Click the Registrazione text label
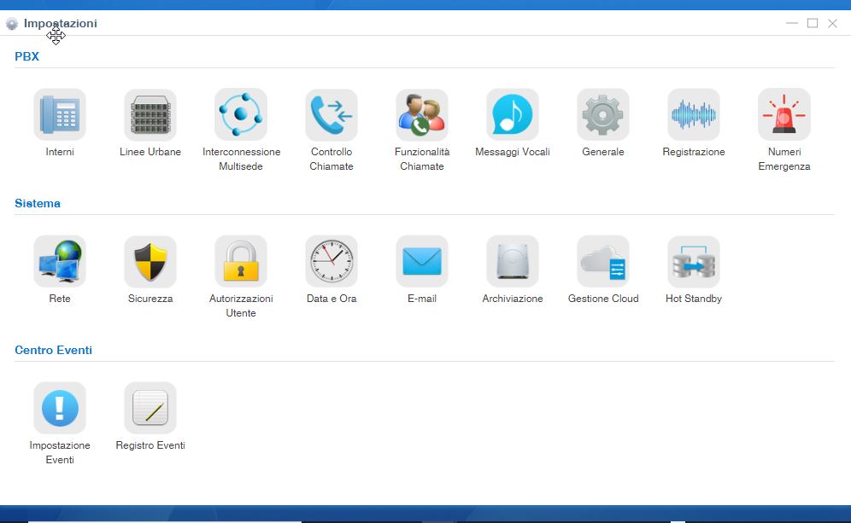Viewport: 851px width, 523px height. pos(694,152)
